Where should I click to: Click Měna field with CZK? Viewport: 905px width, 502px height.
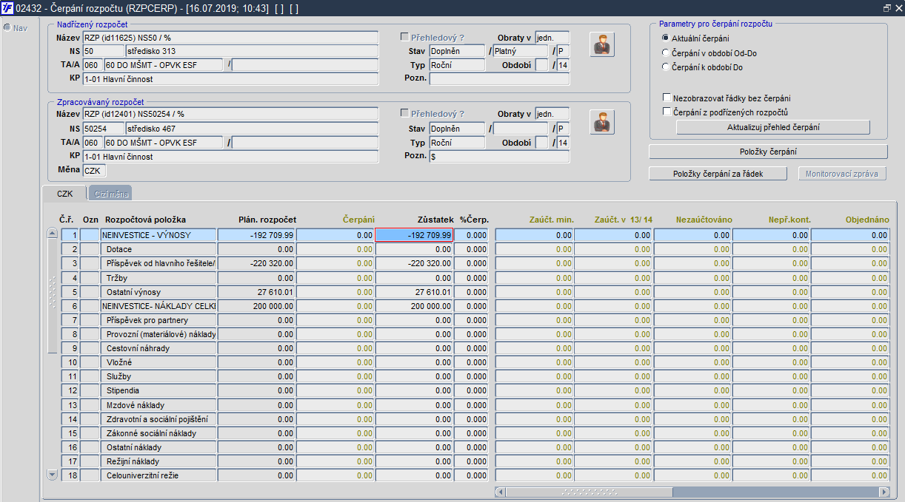point(94,171)
